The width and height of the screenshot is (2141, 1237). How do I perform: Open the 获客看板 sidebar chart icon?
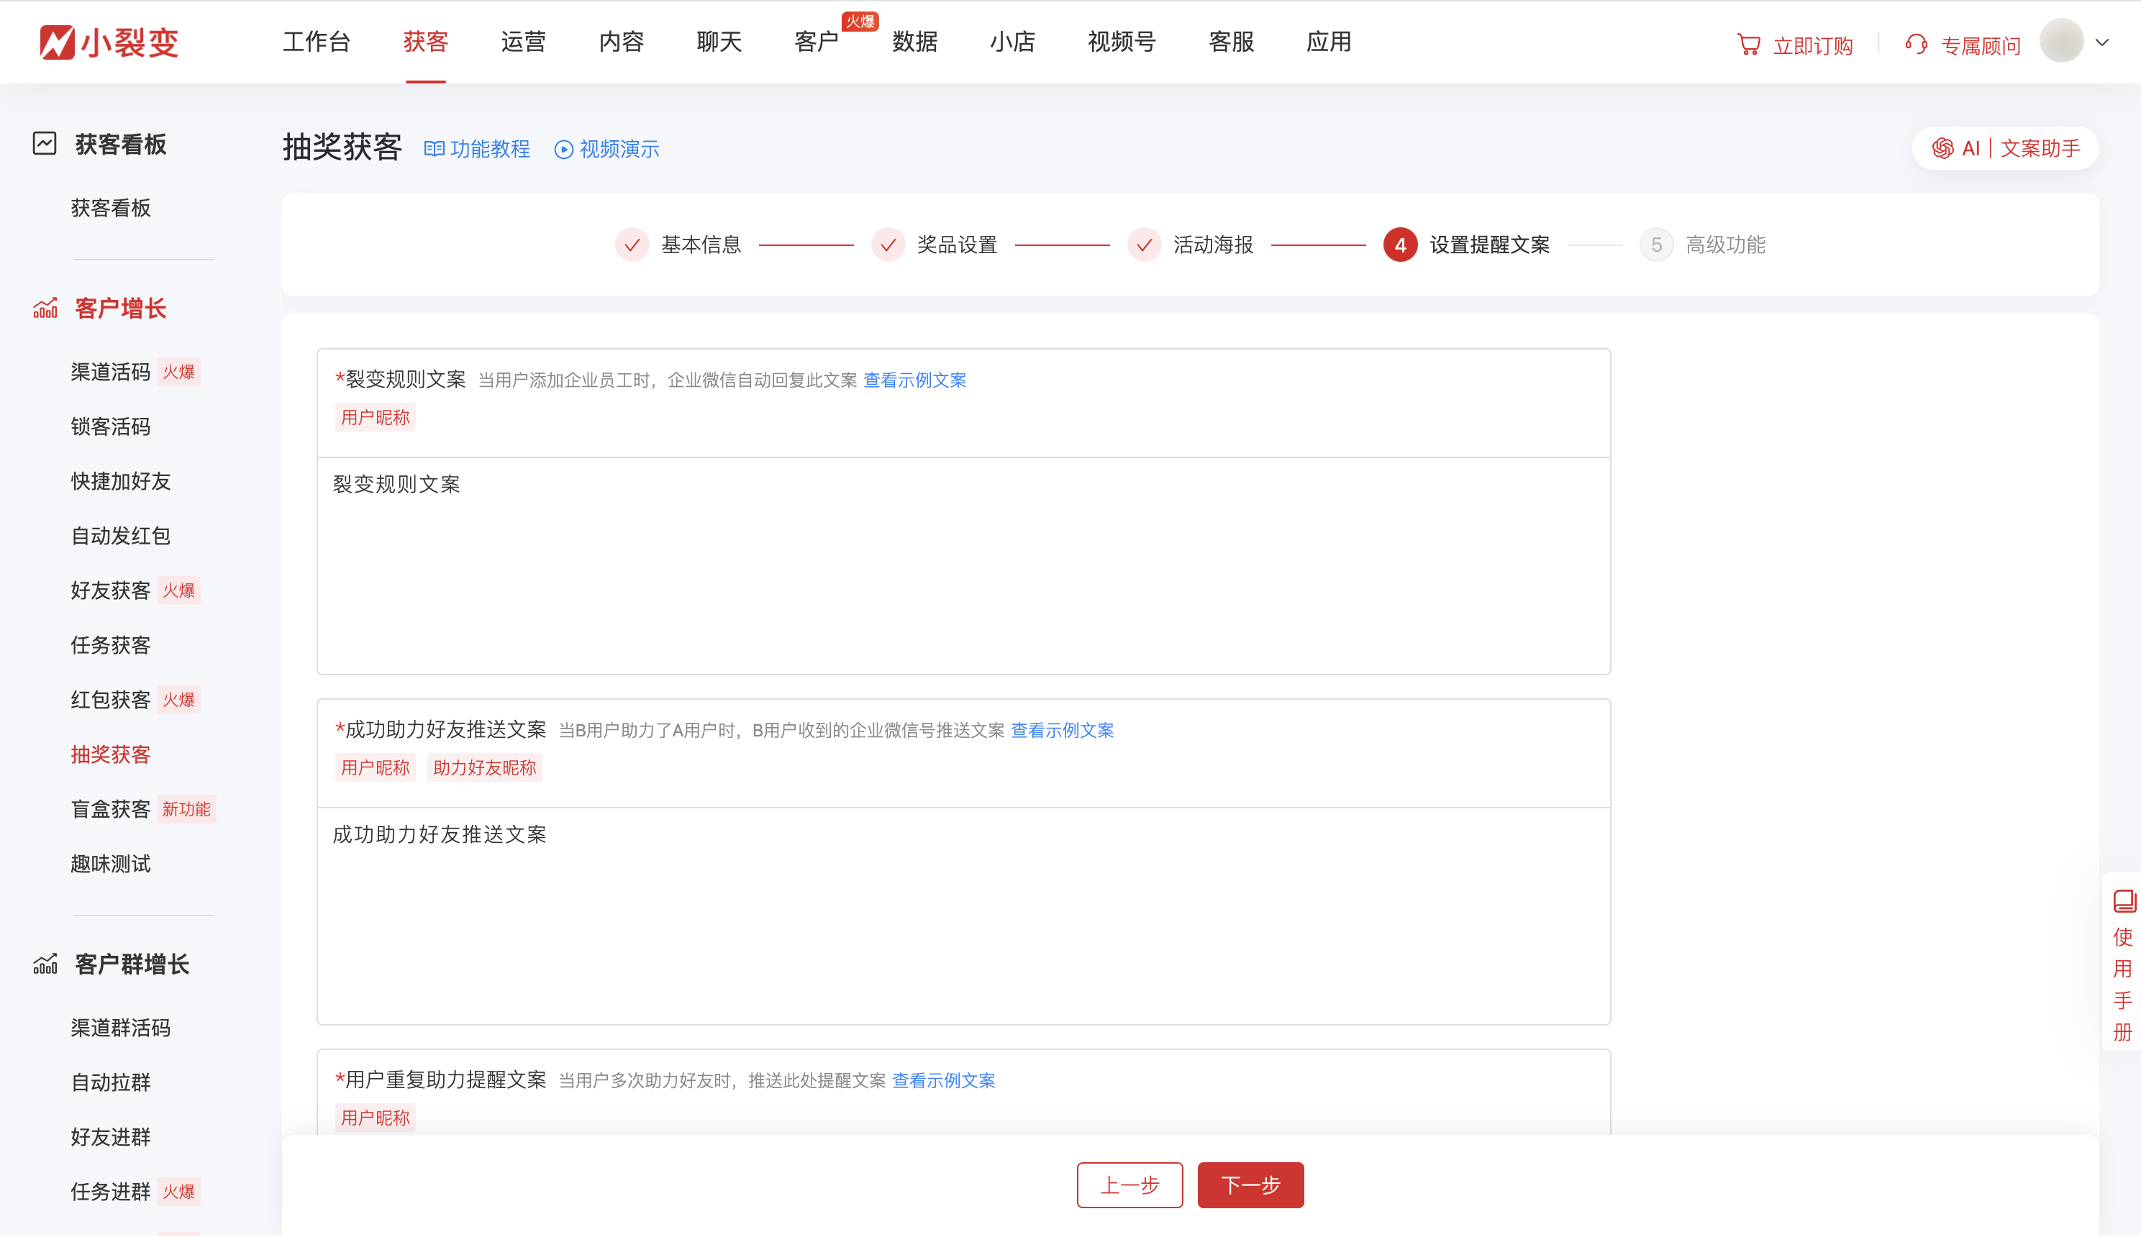pos(44,145)
